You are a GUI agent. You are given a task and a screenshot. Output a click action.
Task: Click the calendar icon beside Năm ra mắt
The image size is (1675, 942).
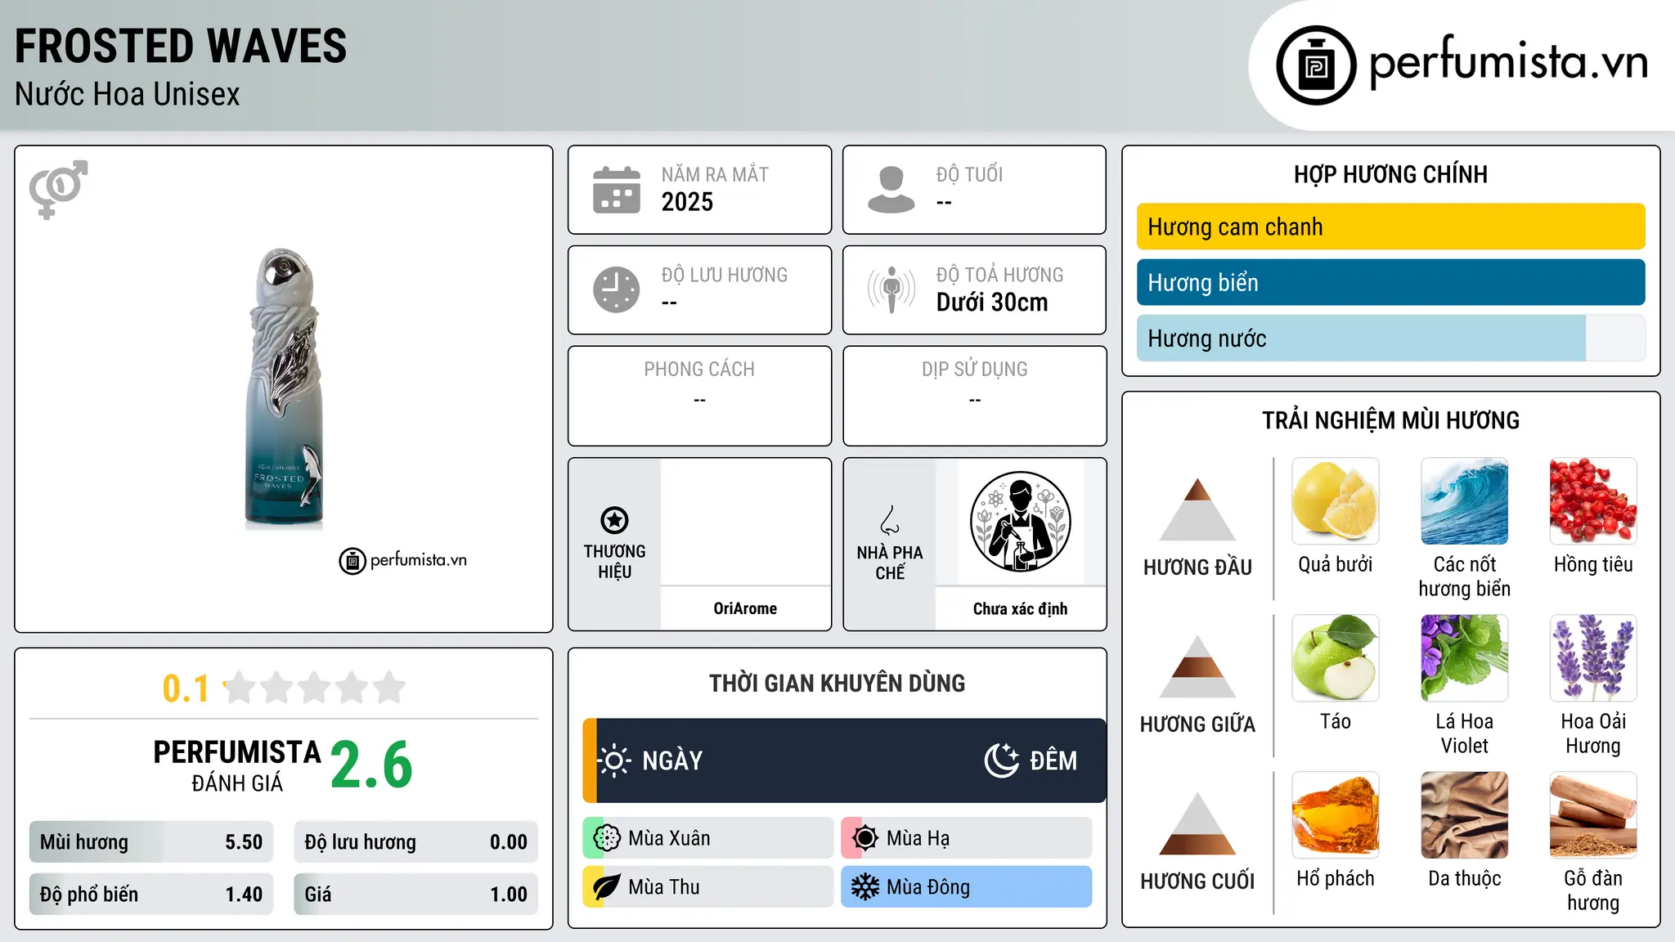(617, 190)
